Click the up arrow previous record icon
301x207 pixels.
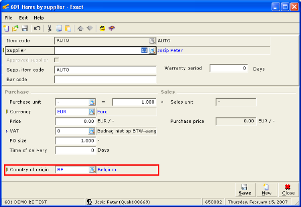(80, 28)
